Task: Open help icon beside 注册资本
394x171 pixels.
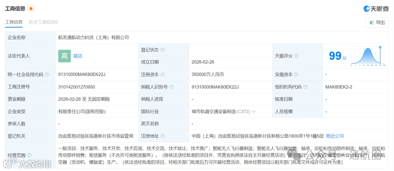Action: pyautogui.click(x=163, y=75)
